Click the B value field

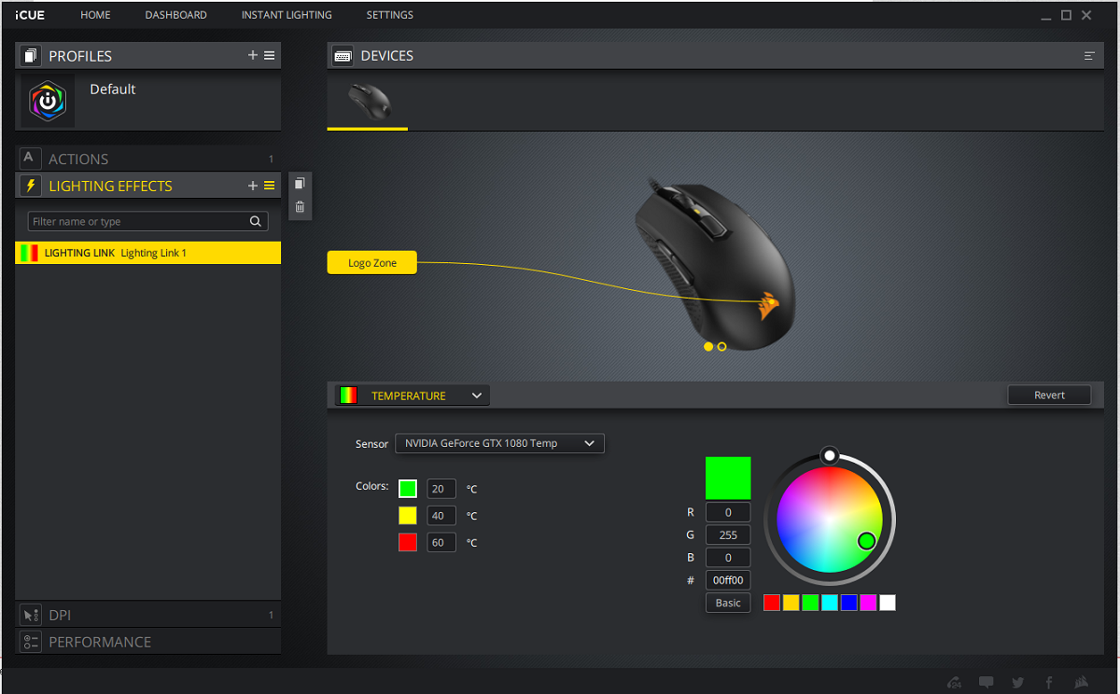click(x=728, y=557)
